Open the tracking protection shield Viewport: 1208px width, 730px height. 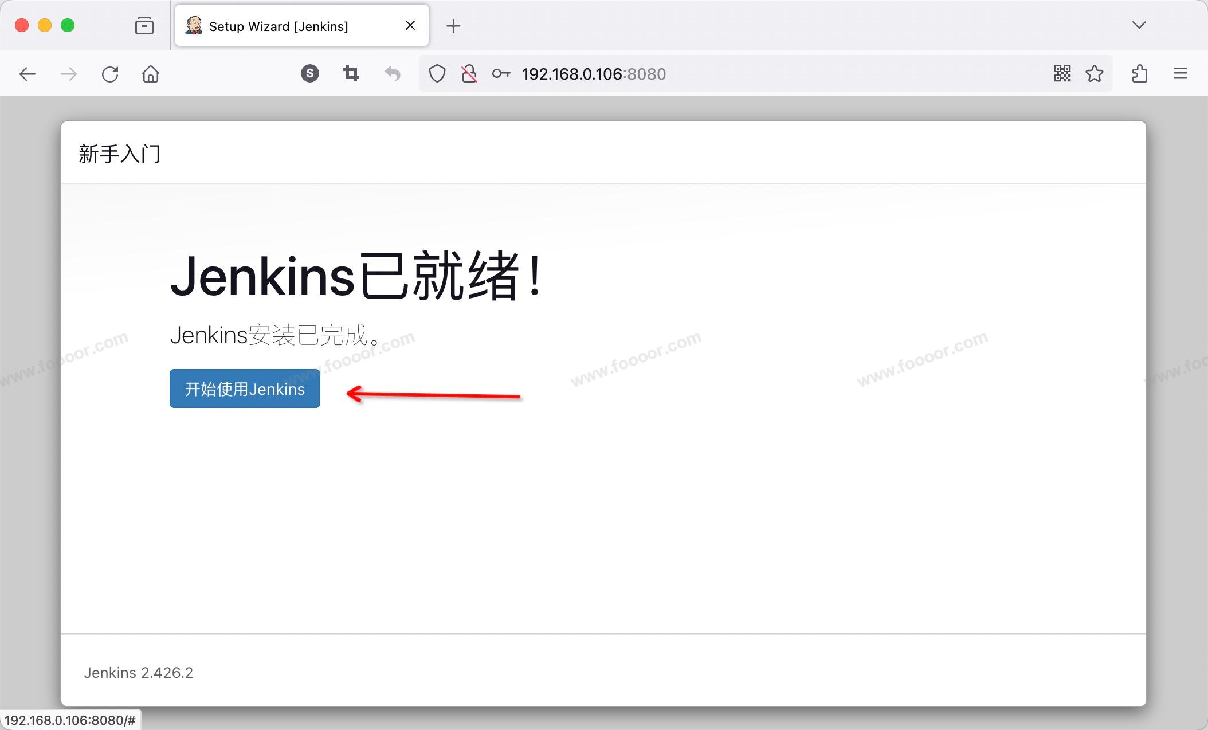pos(437,74)
